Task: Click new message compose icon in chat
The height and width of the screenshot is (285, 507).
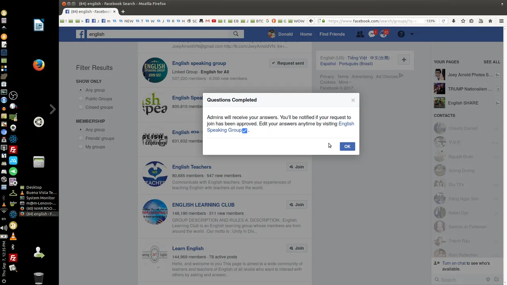Action: click(x=497, y=279)
